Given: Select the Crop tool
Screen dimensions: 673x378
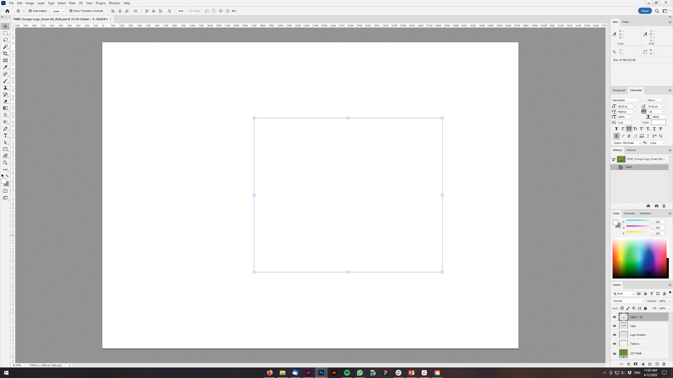Looking at the screenshot, I should (5, 54).
